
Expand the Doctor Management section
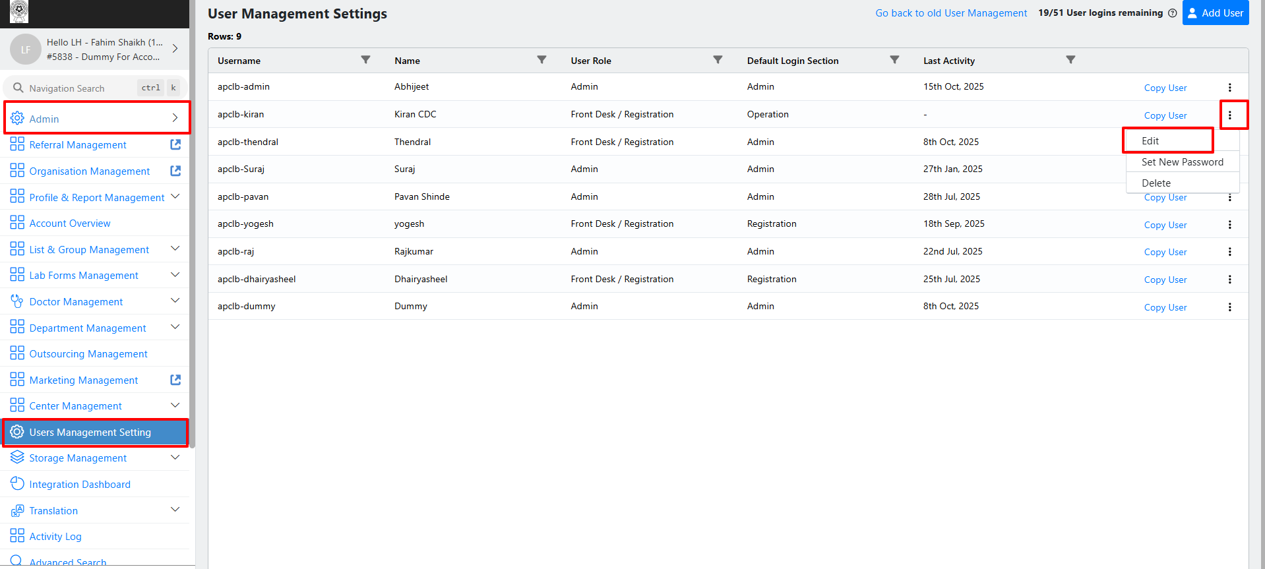pyautogui.click(x=175, y=301)
